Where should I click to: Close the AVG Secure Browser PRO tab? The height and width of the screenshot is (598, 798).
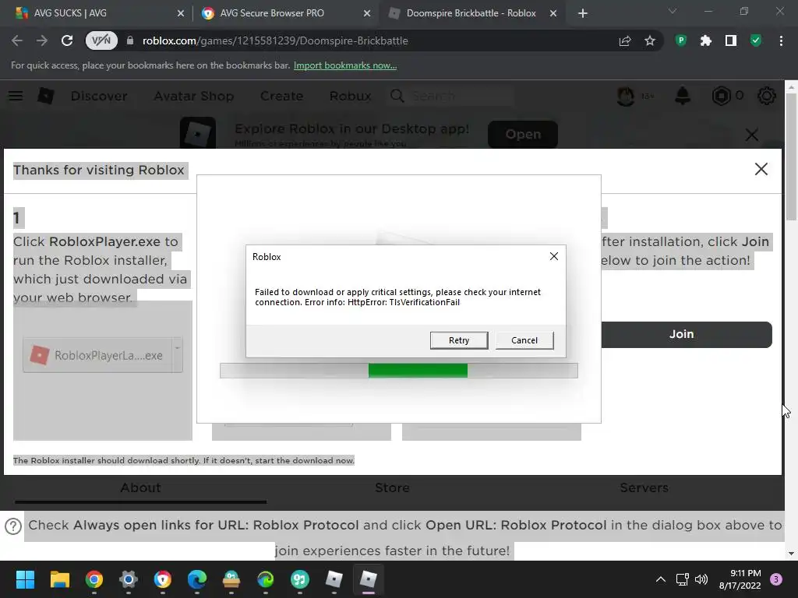pyautogui.click(x=367, y=13)
